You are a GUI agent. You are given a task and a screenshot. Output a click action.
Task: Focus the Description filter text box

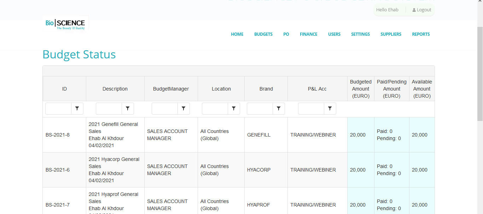click(x=109, y=109)
